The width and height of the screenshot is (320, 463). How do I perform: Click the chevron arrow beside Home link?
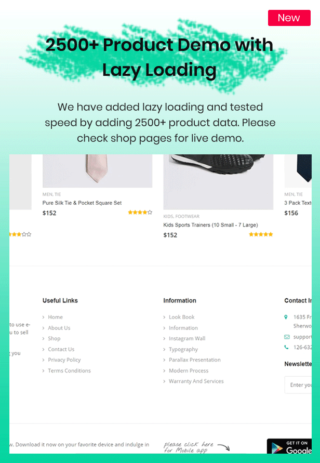tap(44, 317)
